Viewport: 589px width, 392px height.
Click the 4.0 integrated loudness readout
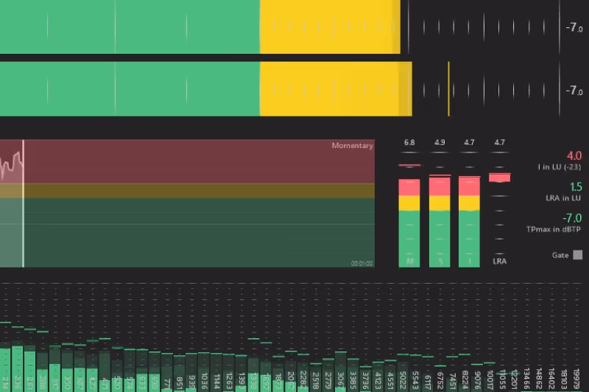pyautogui.click(x=574, y=155)
